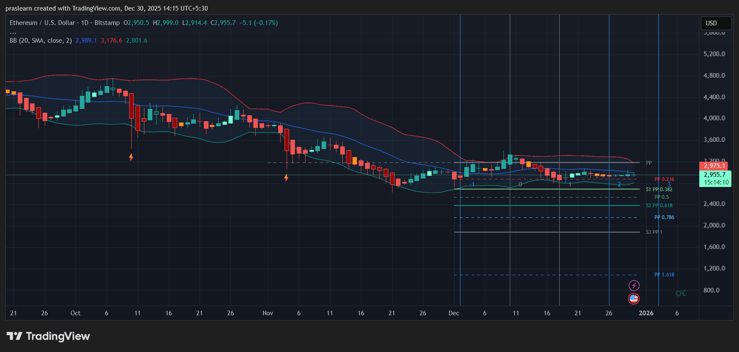The height and width of the screenshot is (352, 739).
Task: Open the USD currency selector
Action: (715, 23)
